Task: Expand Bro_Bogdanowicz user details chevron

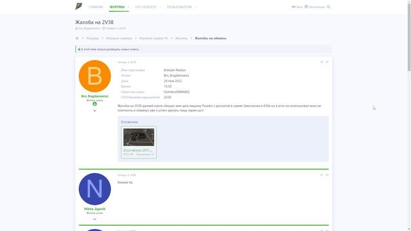Action: (94, 111)
